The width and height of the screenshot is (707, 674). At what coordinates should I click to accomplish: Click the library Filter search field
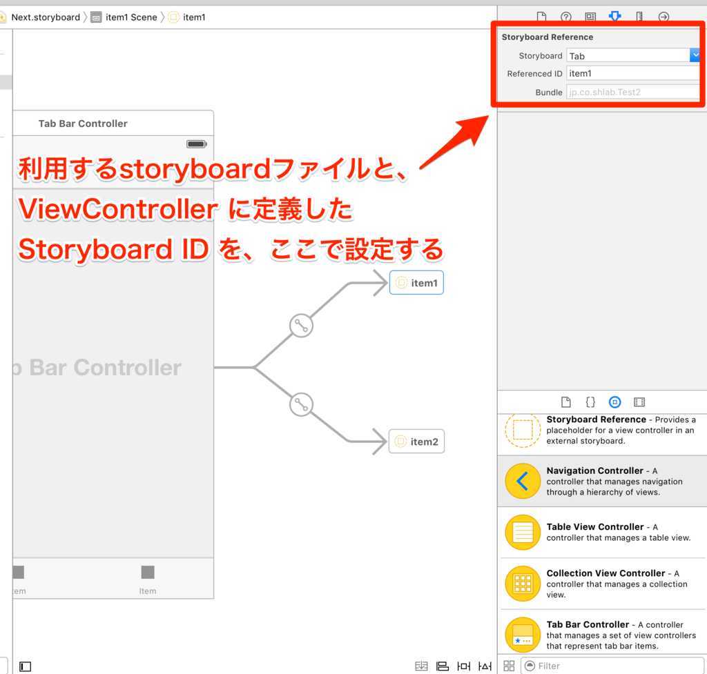pyautogui.click(x=612, y=666)
